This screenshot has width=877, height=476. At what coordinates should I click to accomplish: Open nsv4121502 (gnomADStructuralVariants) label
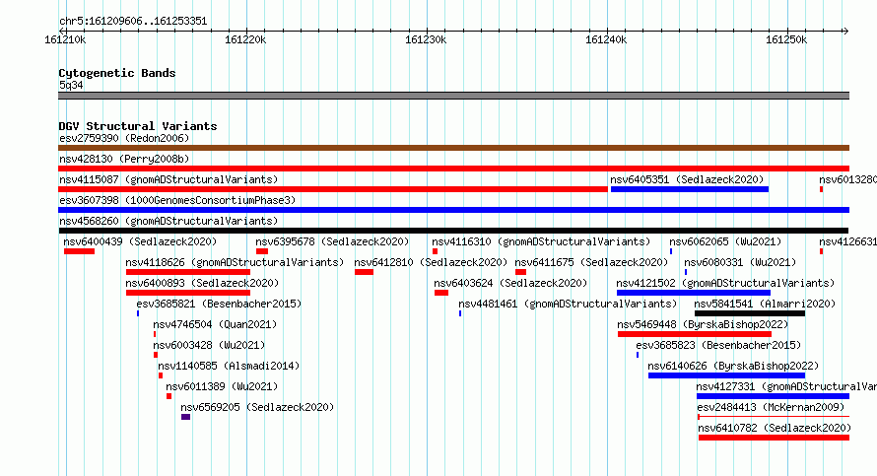point(725,283)
